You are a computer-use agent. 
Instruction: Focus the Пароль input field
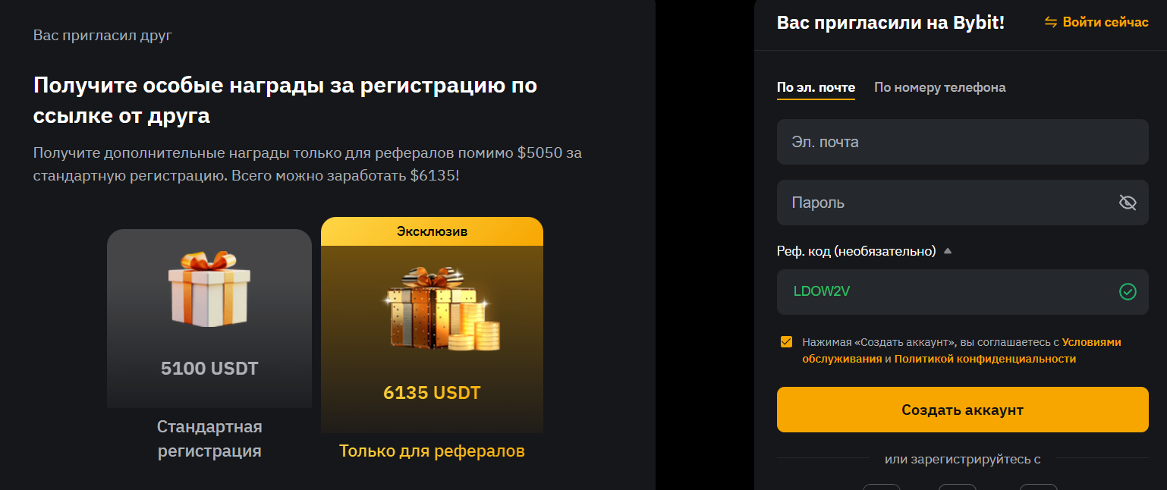coord(941,203)
